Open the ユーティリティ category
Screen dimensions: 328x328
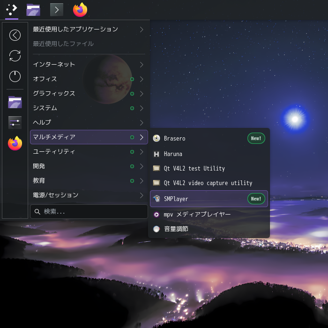[x=89, y=152]
